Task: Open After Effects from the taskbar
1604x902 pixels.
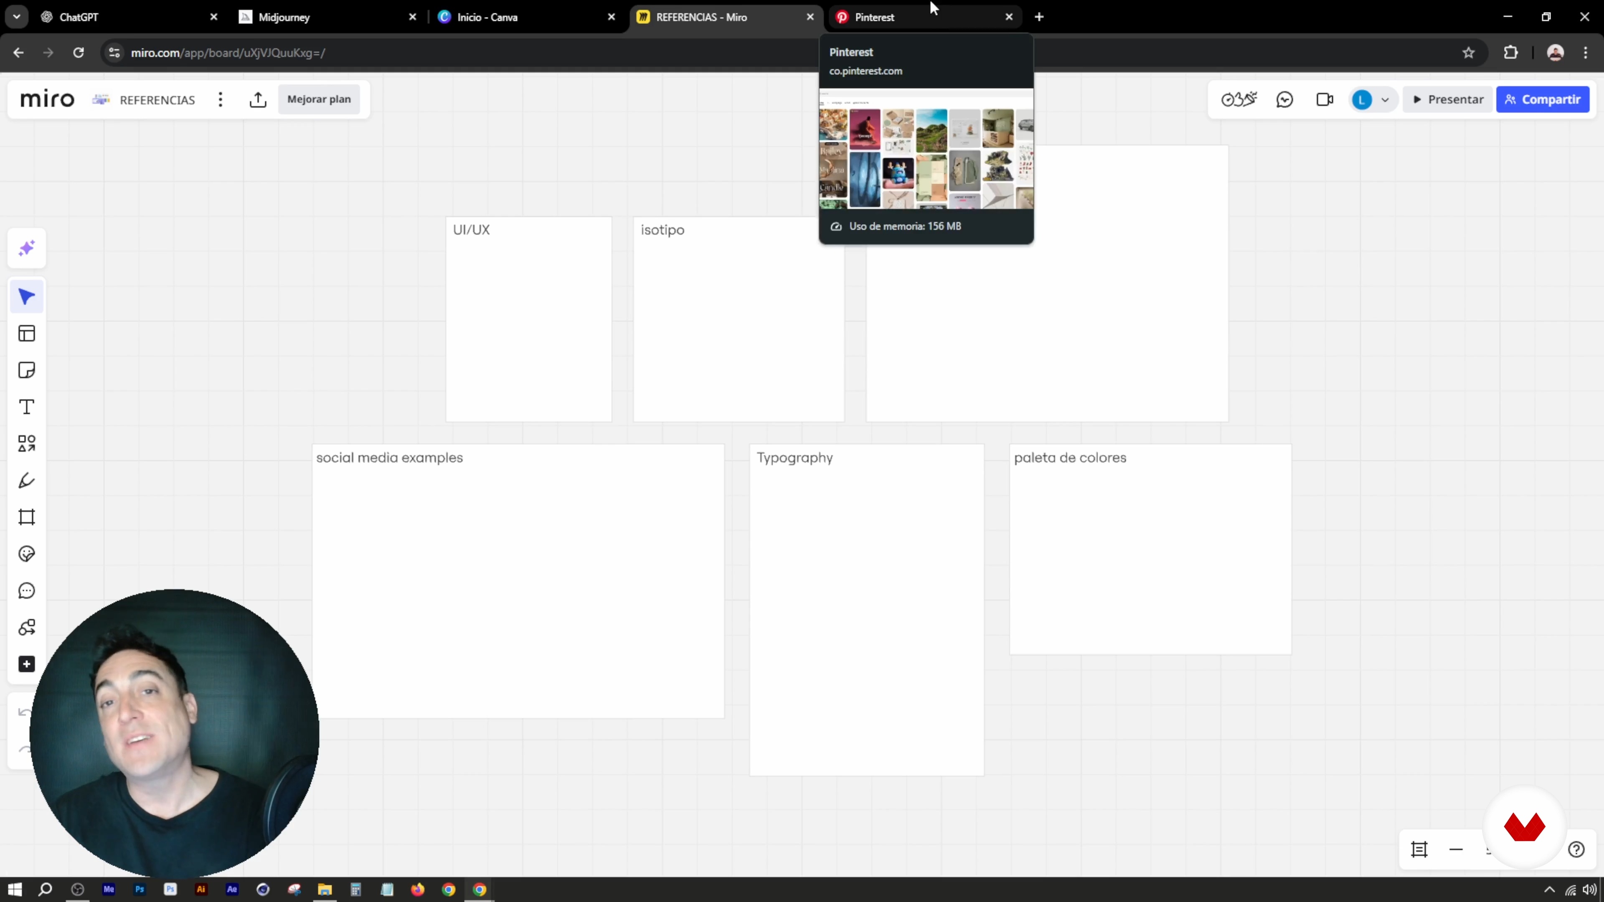Action: coord(232,889)
